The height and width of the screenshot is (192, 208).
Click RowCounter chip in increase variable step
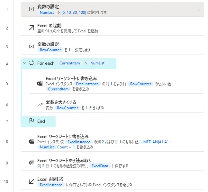coord(67,108)
